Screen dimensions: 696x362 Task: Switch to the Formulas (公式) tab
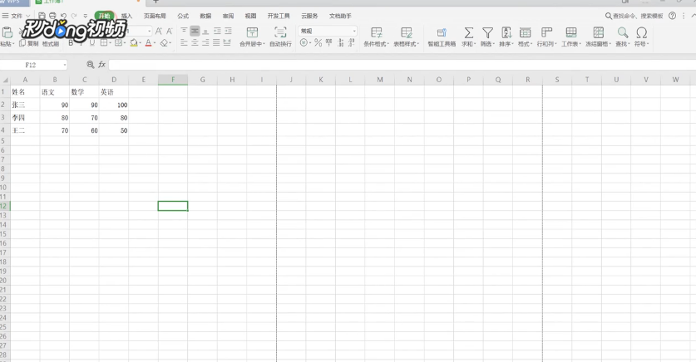coord(183,16)
